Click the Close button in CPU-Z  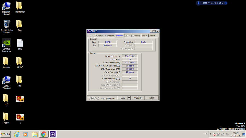click(151, 98)
